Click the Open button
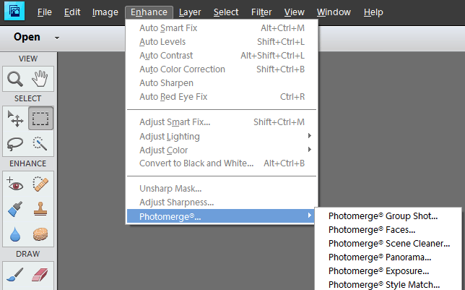This screenshot has width=465, height=290. pyautogui.click(x=27, y=37)
